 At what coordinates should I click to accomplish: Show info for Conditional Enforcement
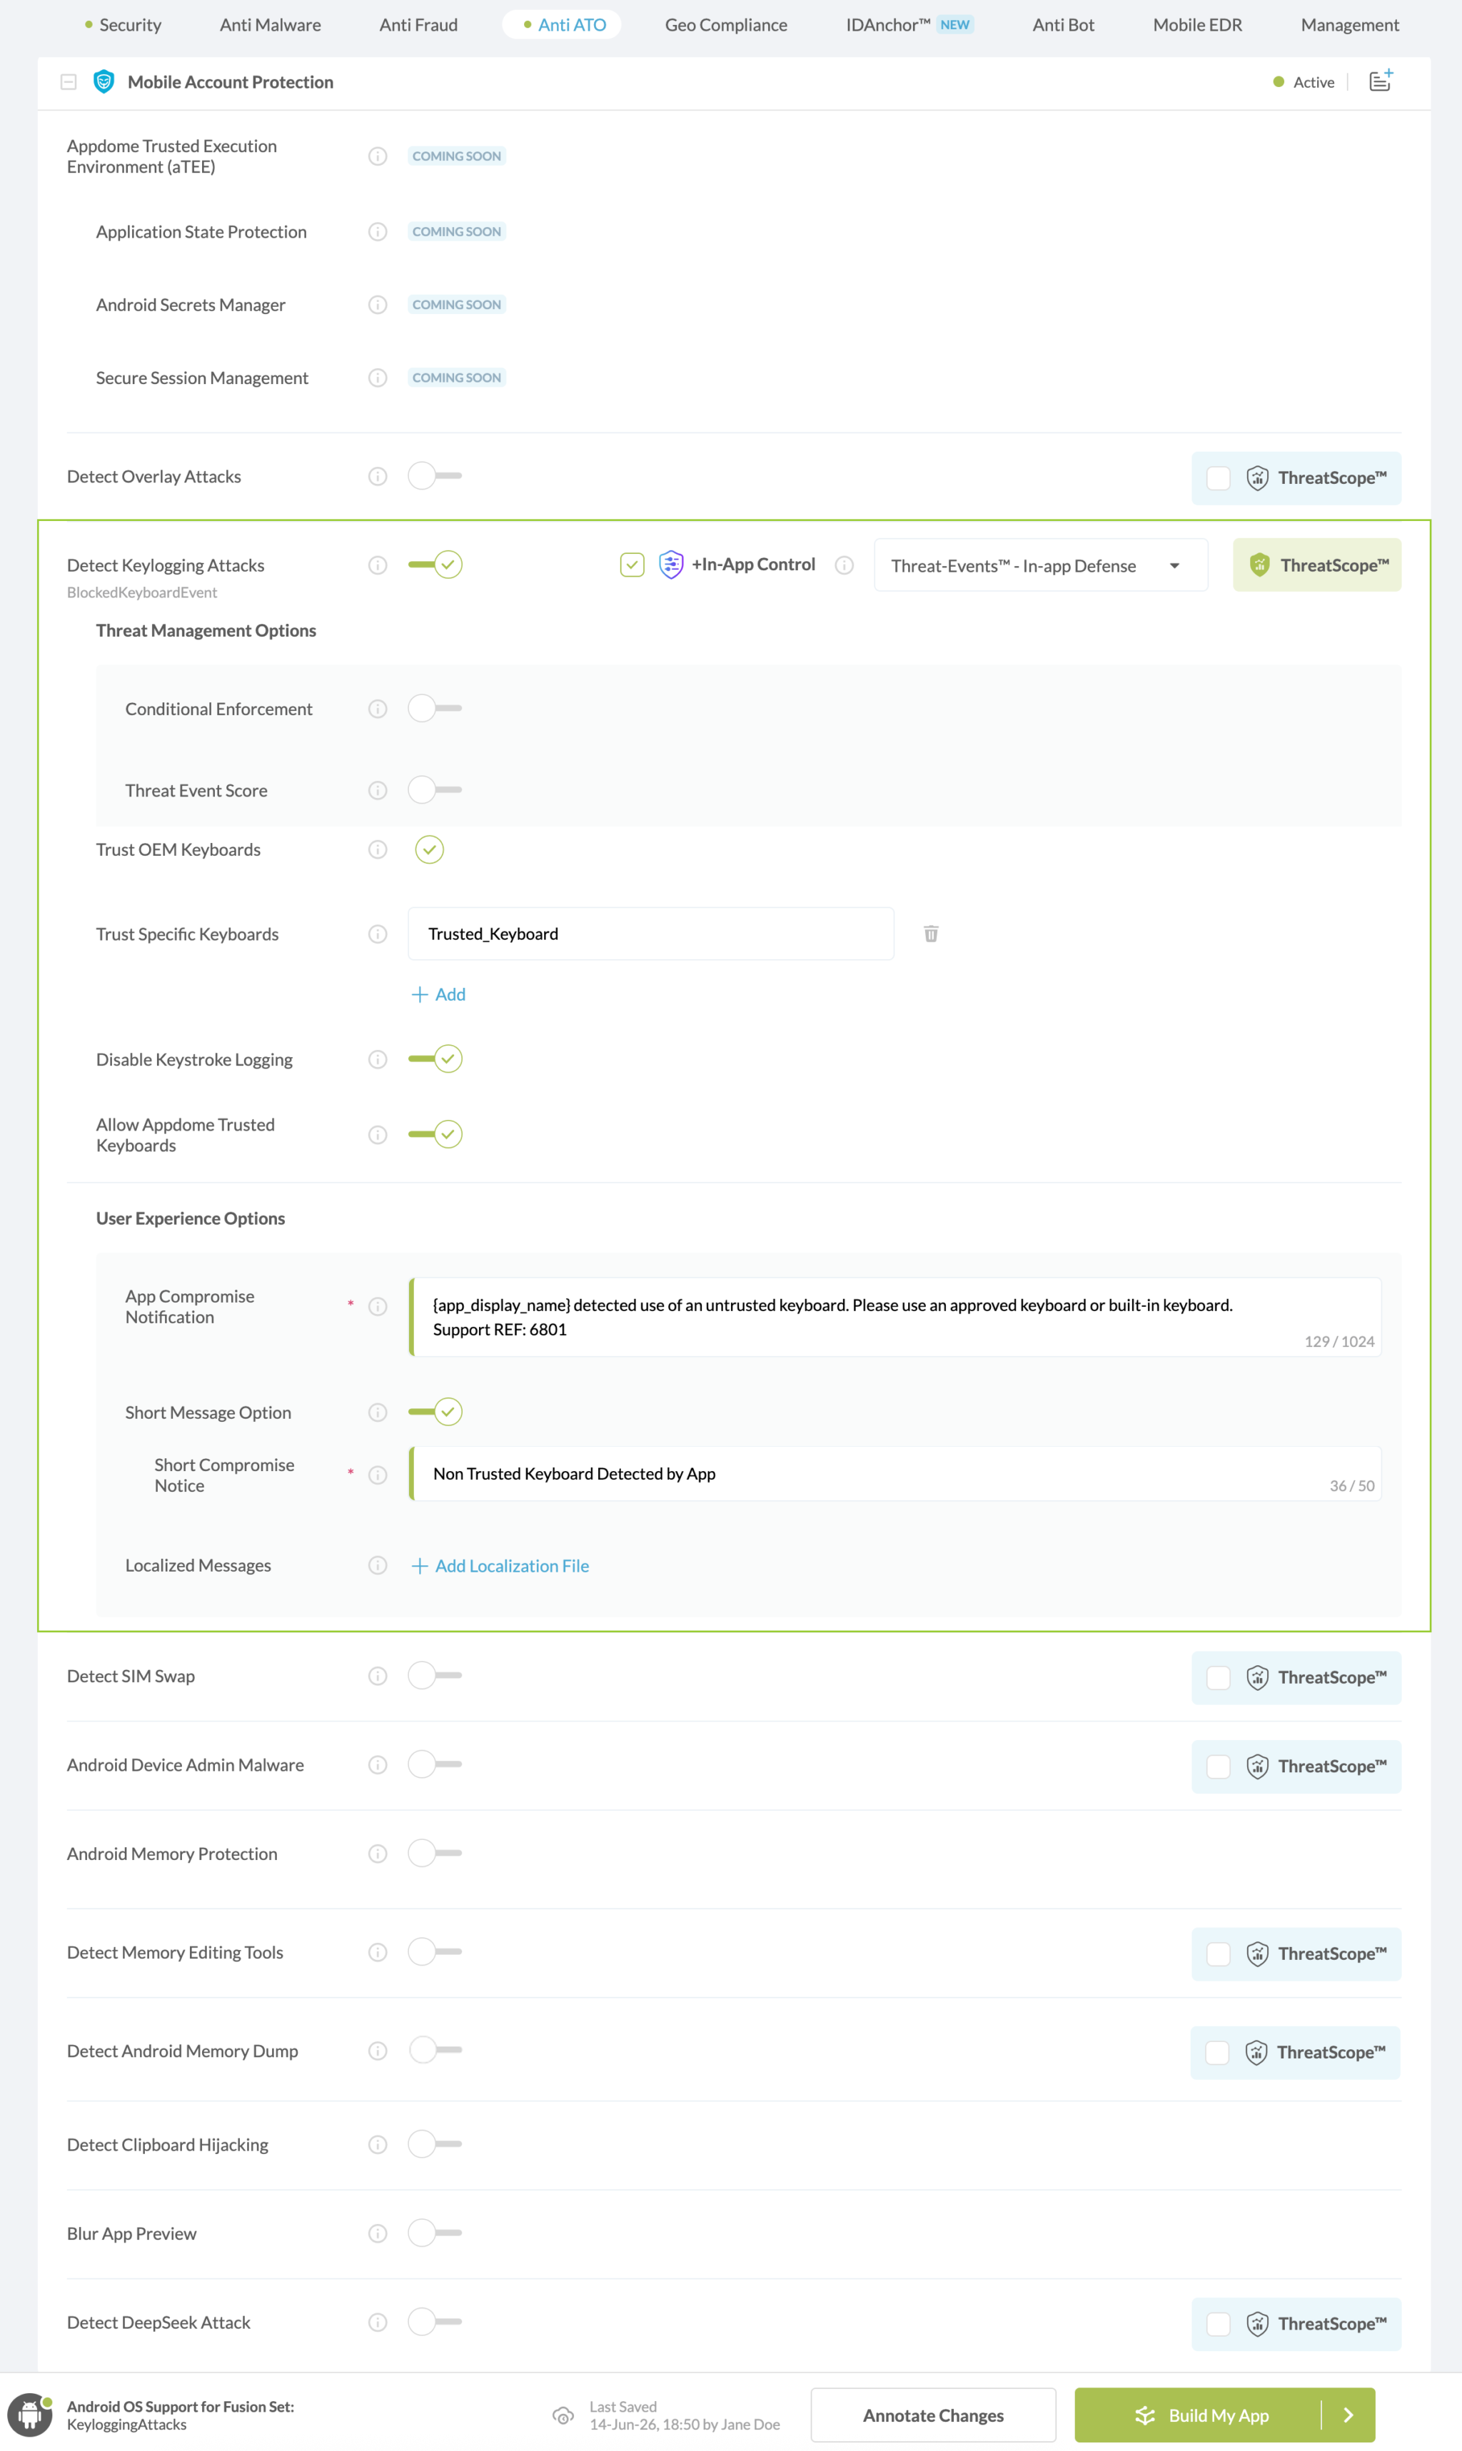(378, 708)
